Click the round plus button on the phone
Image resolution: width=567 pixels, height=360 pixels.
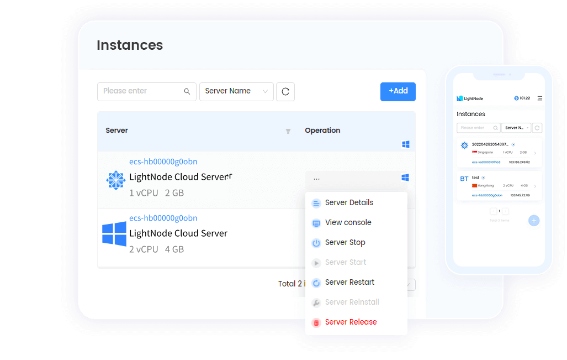click(534, 221)
